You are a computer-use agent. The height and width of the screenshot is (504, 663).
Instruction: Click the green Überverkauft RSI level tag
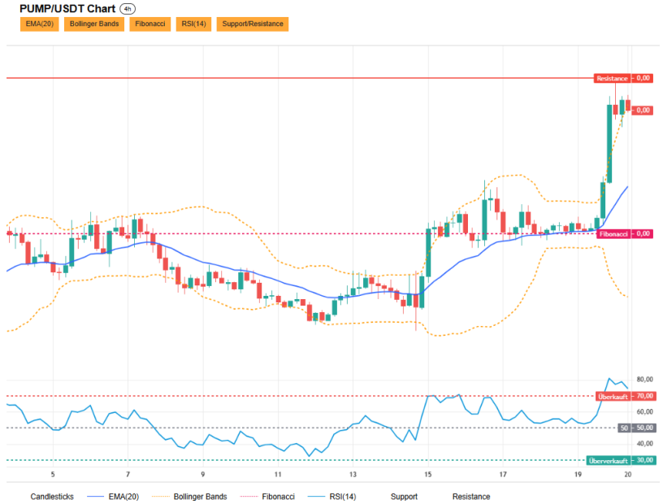pos(609,461)
